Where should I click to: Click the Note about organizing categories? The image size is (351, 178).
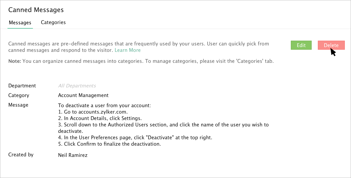click(x=141, y=61)
